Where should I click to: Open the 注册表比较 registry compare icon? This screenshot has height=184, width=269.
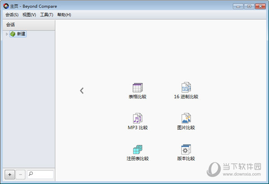[138, 150]
